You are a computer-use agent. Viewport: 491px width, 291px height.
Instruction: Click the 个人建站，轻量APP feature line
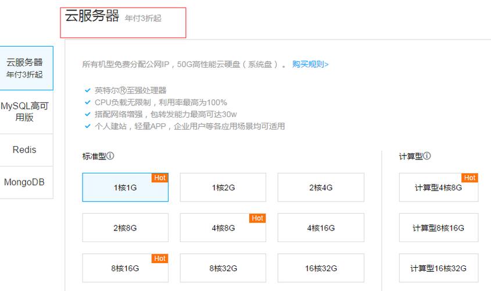coord(190,126)
